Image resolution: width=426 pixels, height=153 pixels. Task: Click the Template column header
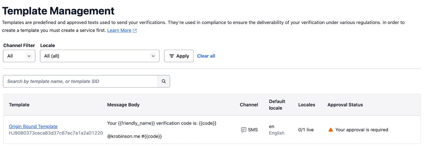tap(19, 105)
